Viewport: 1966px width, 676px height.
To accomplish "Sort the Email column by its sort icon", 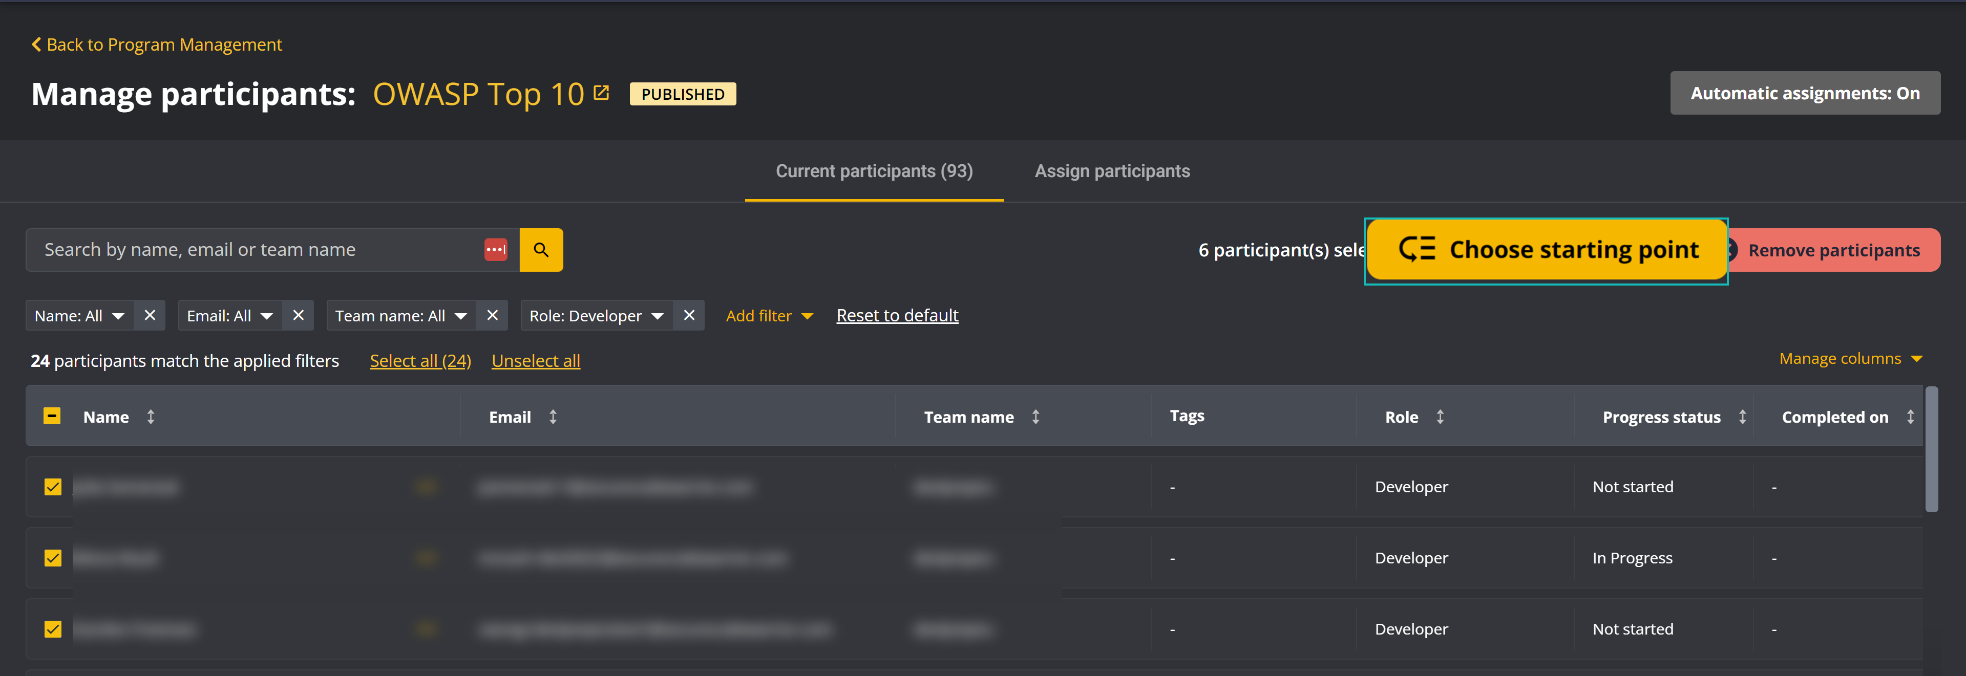I will coord(553,417).
